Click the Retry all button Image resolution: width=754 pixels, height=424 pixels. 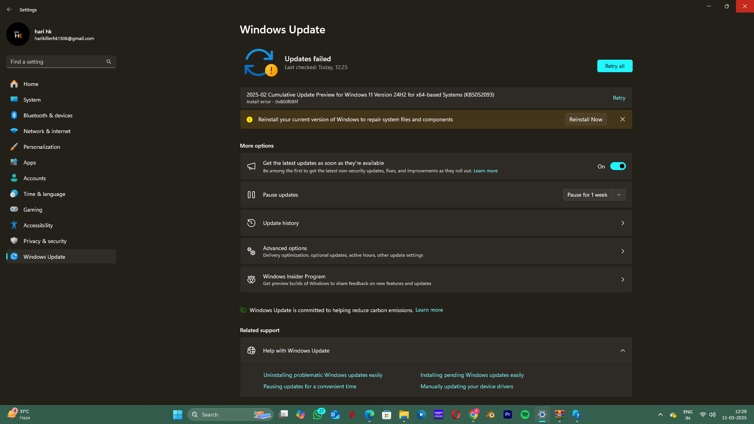point(615,66)
